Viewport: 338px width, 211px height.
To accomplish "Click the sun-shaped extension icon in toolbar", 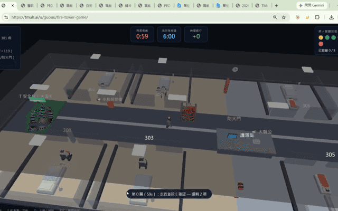I will pos(298,17).
